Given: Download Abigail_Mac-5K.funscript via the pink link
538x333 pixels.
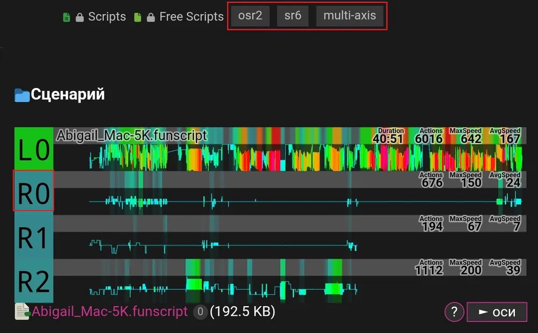Looking at the screenshot, I should 110,312.
